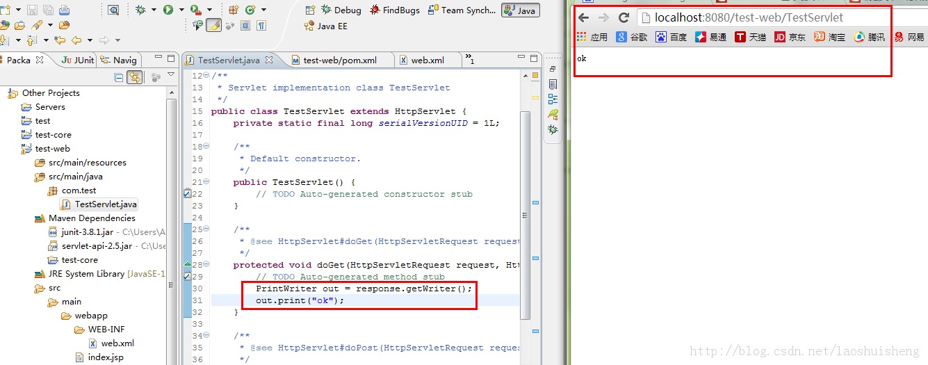Screen dimensions: 928x365
Task: Select the WEB-INF folder
Action: (x=99, y=329)
